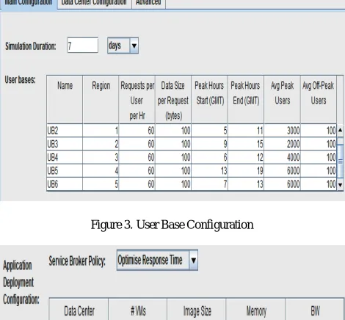Click peak end 15 in UB3 row
The height and width of the screenshot is (320, 345).
click(x=246, y=144)
